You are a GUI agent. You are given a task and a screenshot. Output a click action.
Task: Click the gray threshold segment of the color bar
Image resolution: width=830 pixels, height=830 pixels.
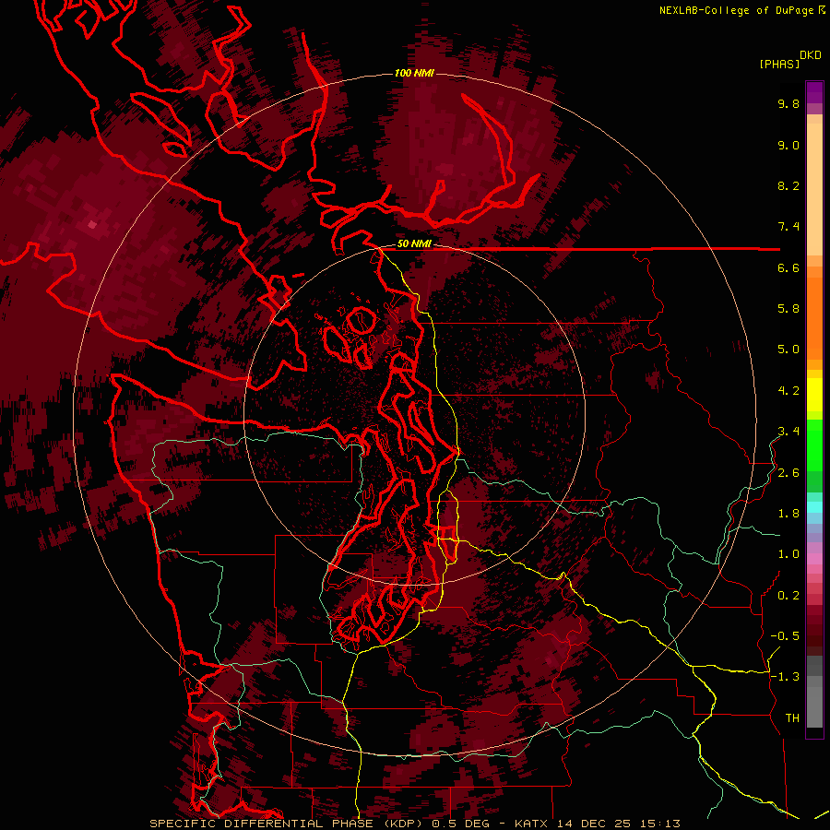(x=814, y=692)
